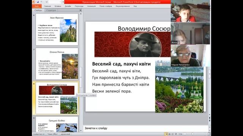The image size is (243, 136).
Task: Select the Олена Пчілка slide thumbnail
Action: 57,64
